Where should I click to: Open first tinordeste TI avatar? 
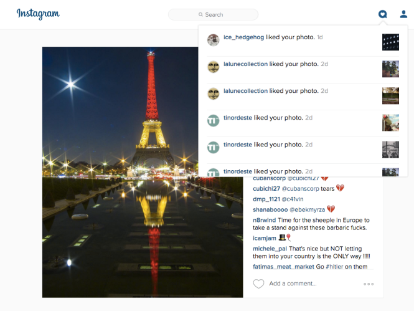click(213, 120)
